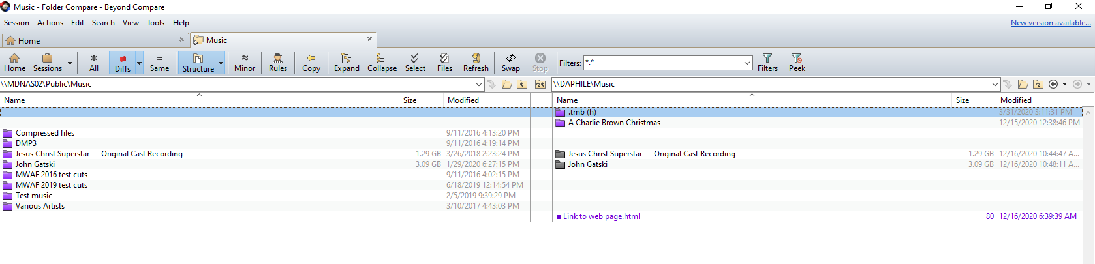Click the Expand all folders icon
1095x264 pixels.
point(347,59)
